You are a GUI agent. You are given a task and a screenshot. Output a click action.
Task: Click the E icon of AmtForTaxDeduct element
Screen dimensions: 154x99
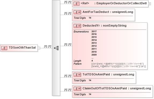(x=77, y=12)
